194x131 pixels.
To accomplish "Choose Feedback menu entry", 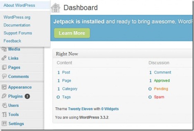I will tap(12, 41).
